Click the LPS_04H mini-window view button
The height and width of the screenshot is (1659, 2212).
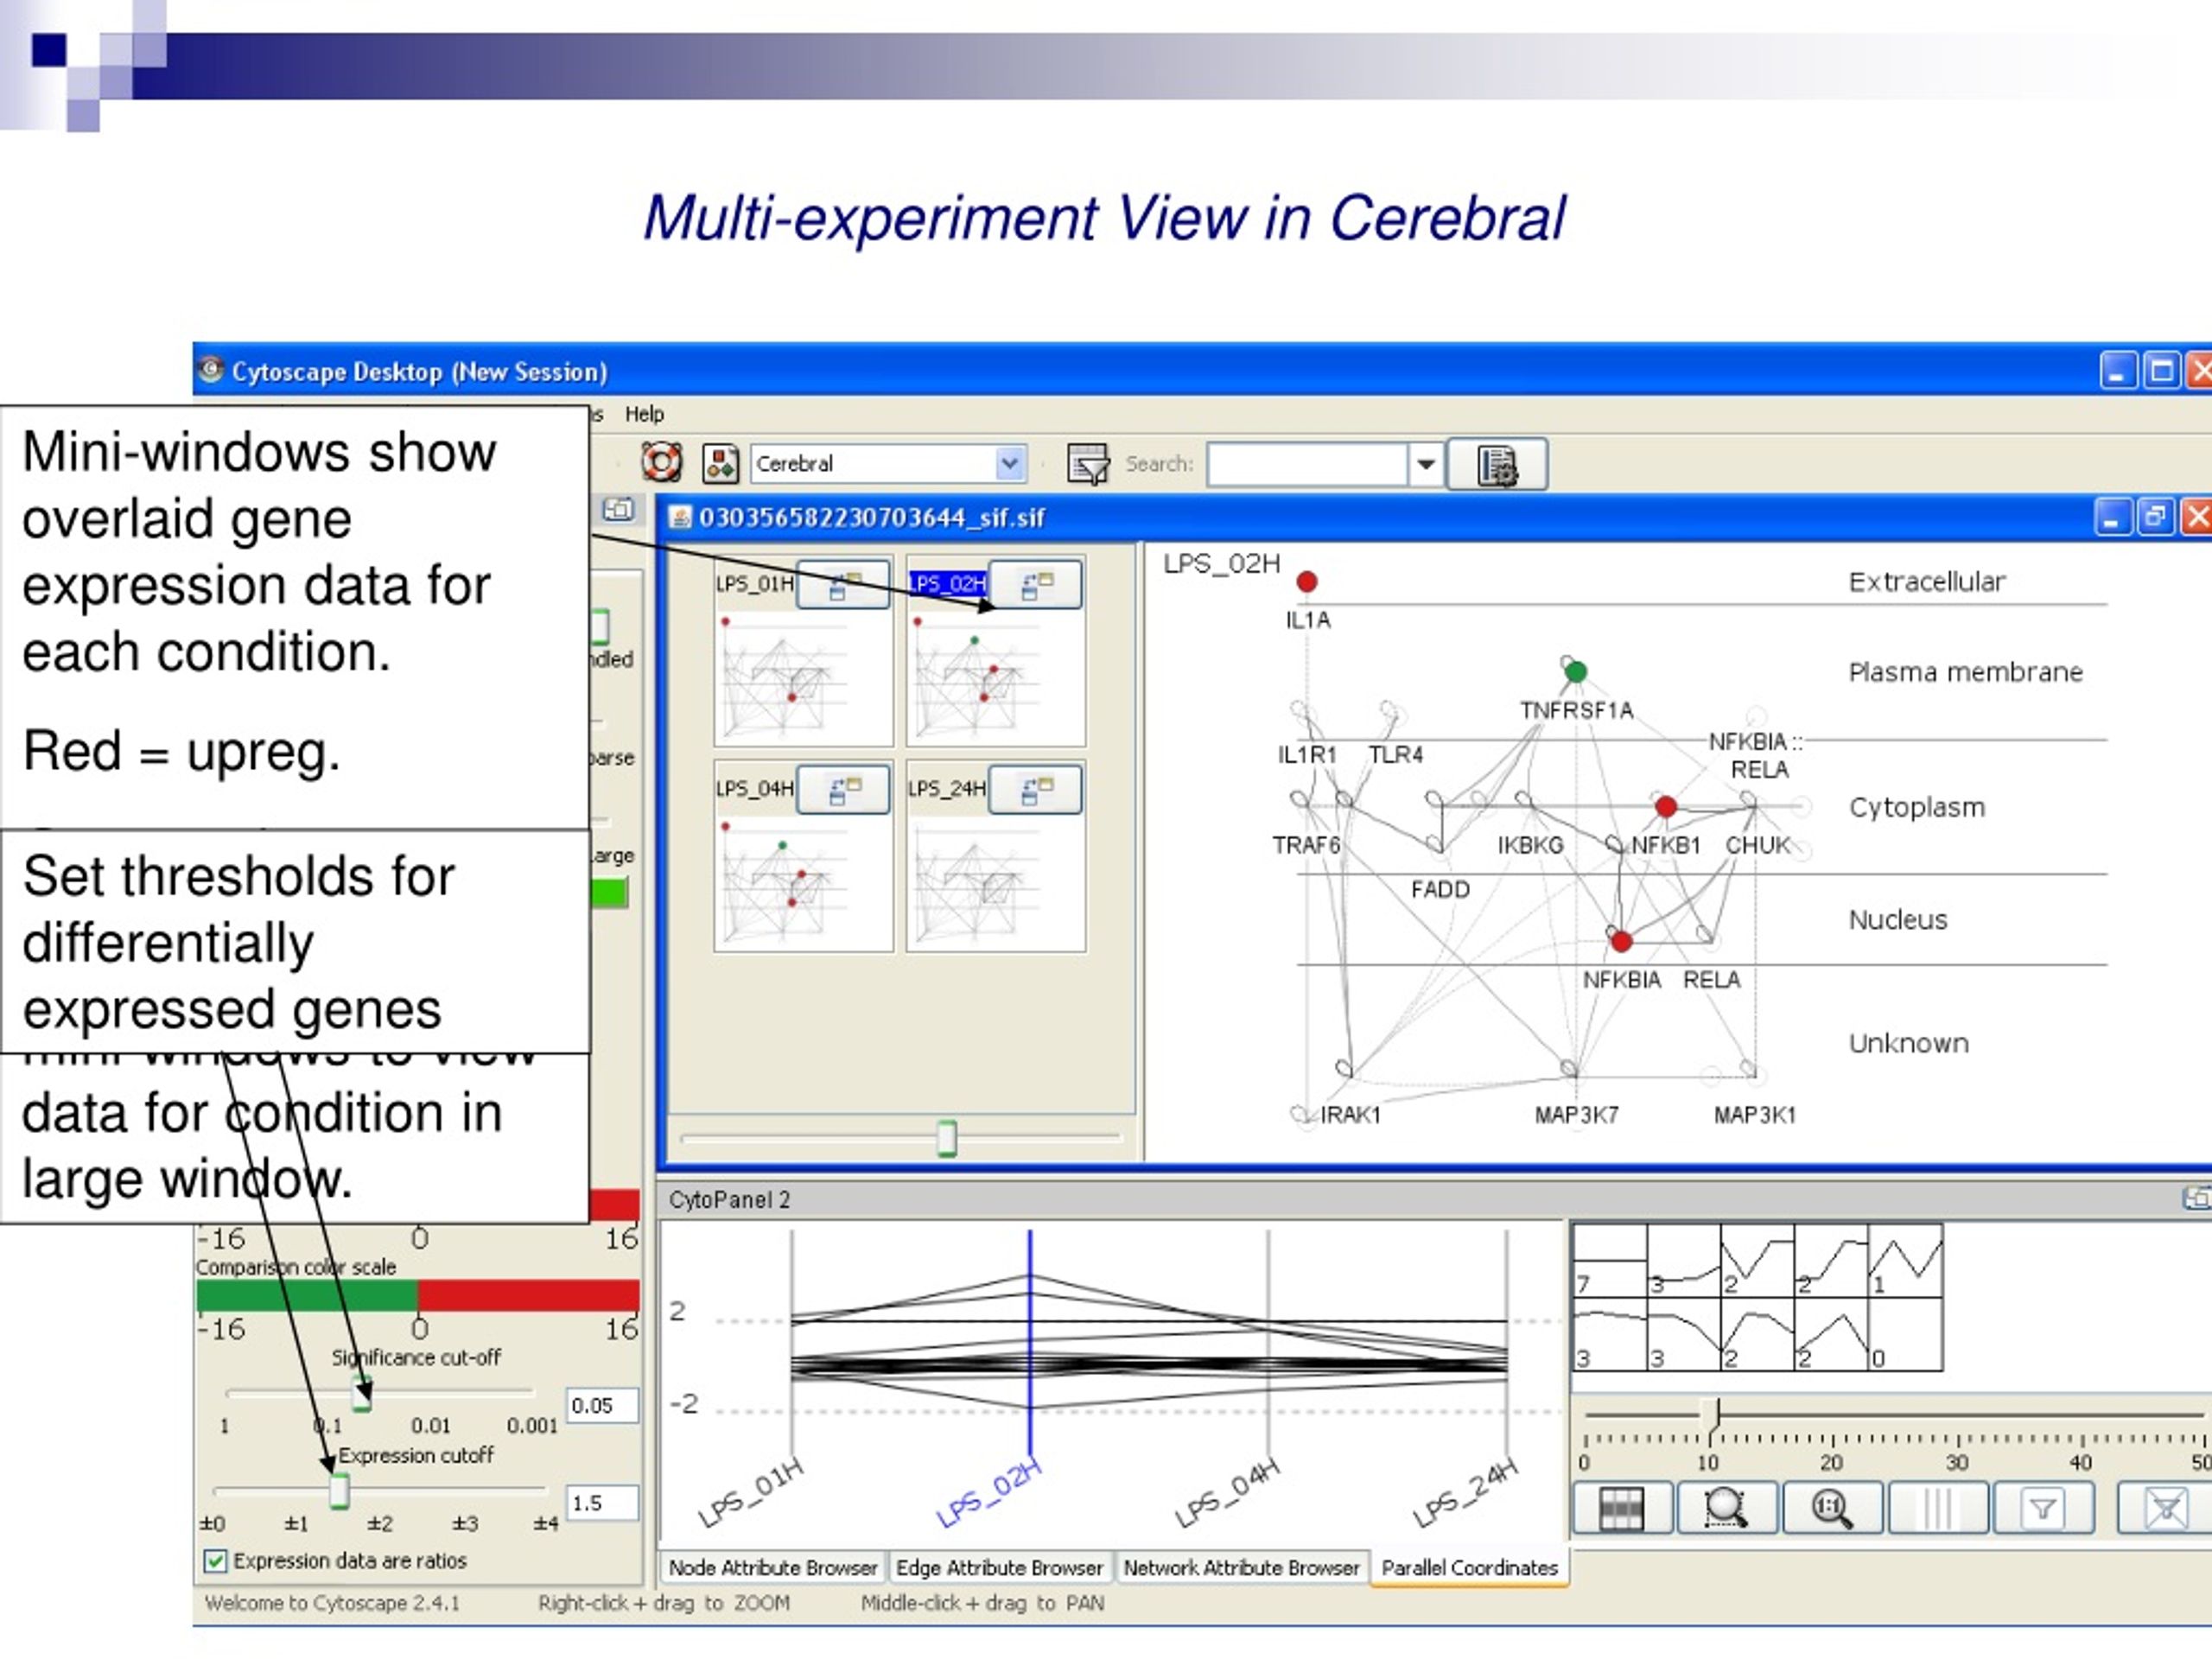(x=843, y=789)
